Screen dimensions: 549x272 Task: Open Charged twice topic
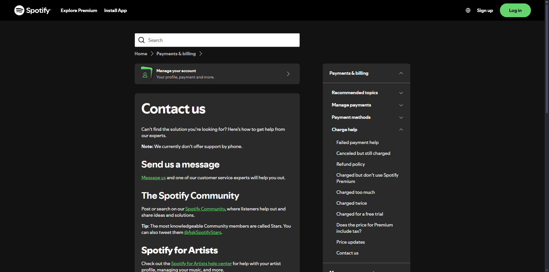351,203
